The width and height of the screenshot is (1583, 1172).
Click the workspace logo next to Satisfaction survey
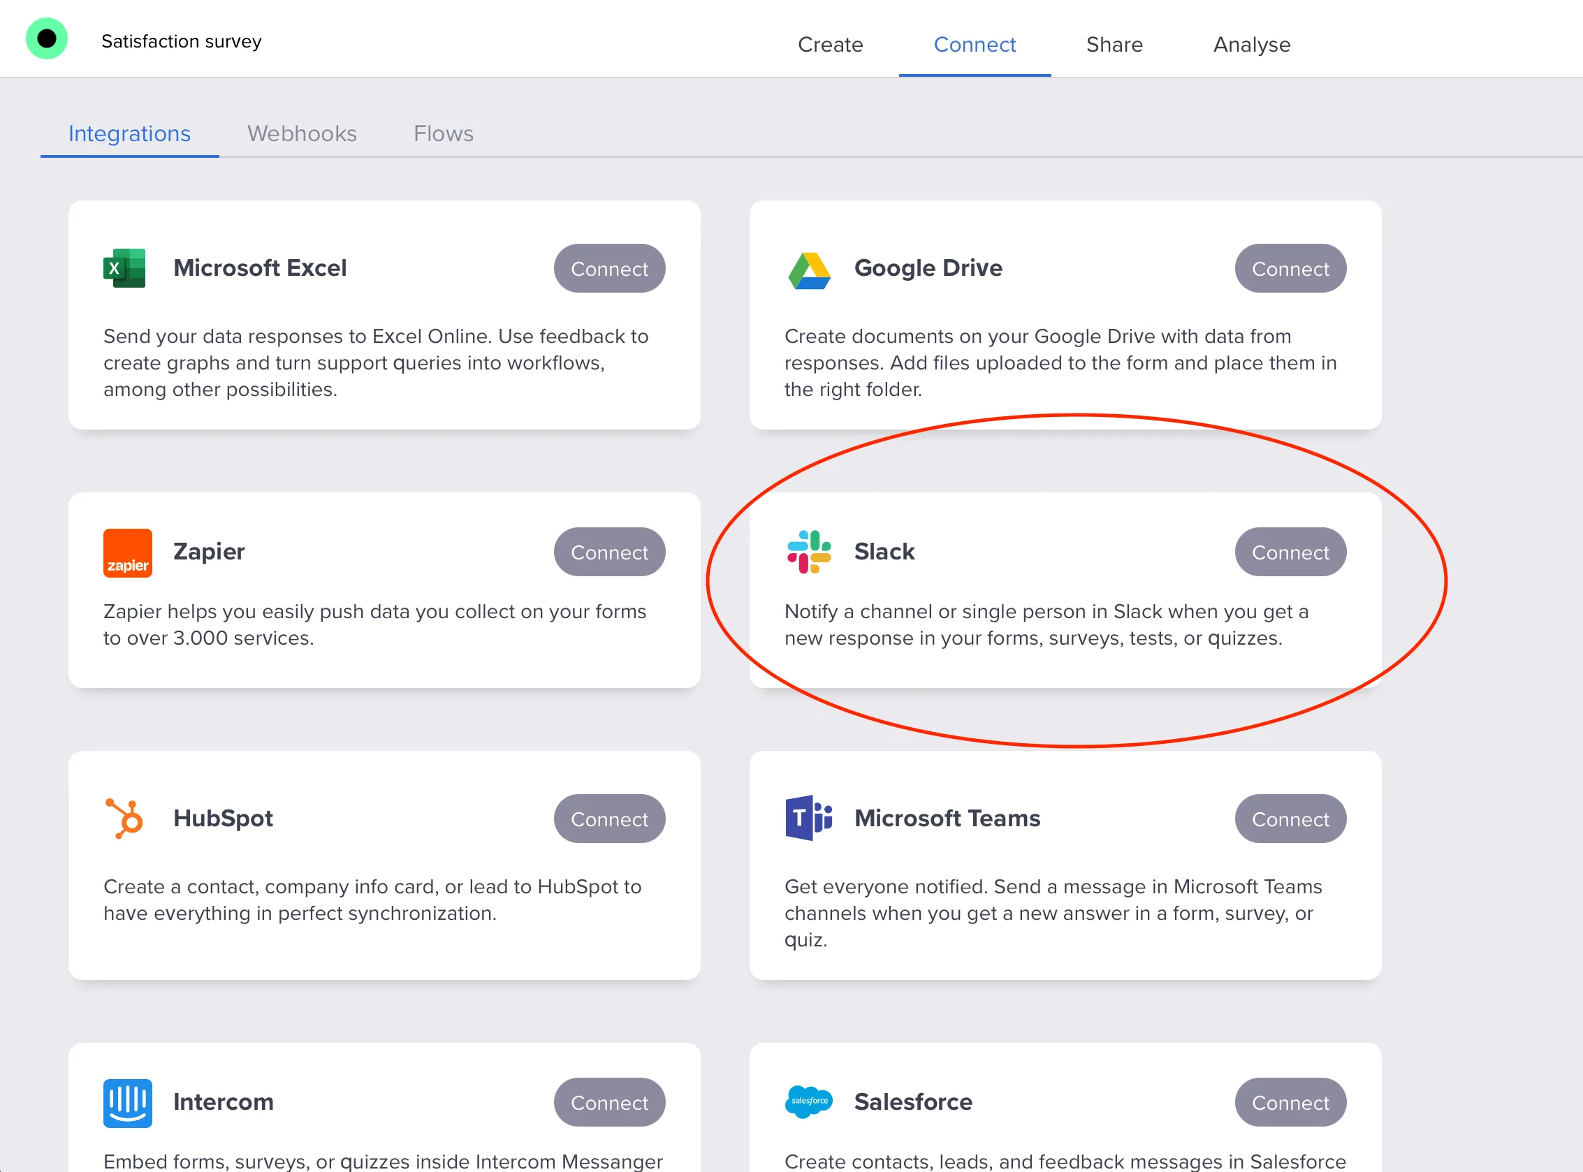point(46,38)
